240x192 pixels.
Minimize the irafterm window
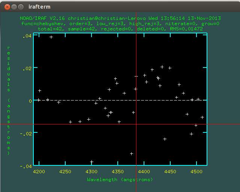tap(13, 7)
